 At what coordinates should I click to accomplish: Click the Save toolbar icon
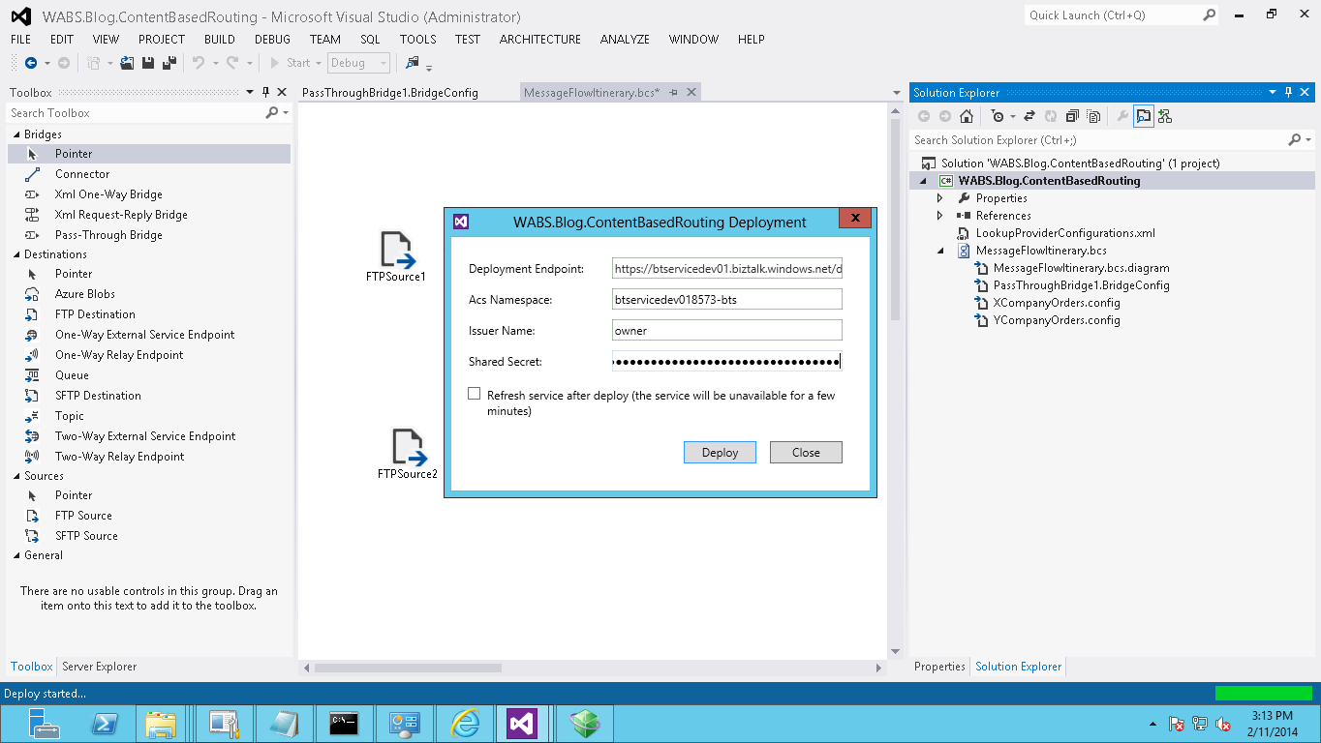tap(148, 63)
